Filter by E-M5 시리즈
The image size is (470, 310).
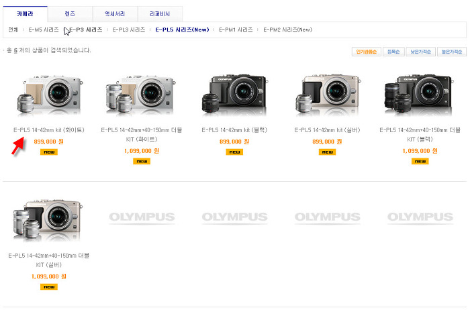click(x=43, y=30)
